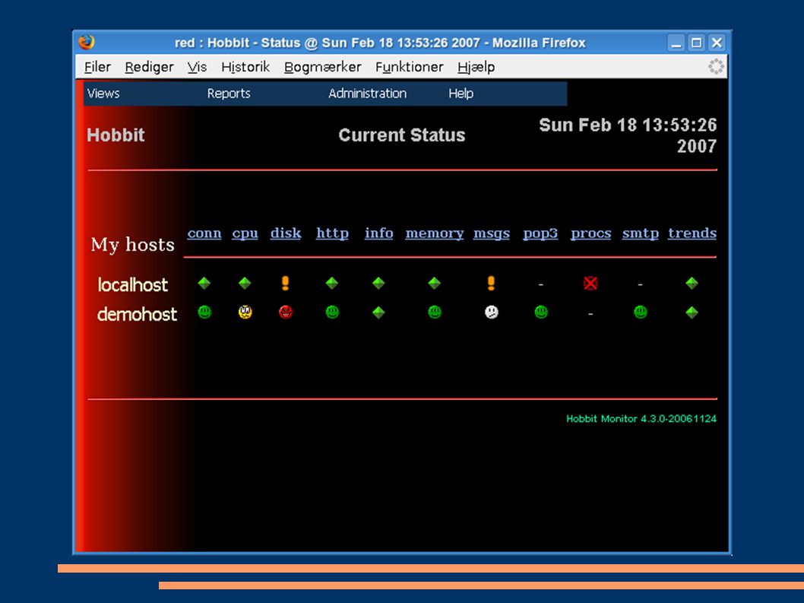Image resolution: width=804 pixels, height=603 pixels.
Task: Open localhost disk yellow warning icon
Action: [286, 284]
